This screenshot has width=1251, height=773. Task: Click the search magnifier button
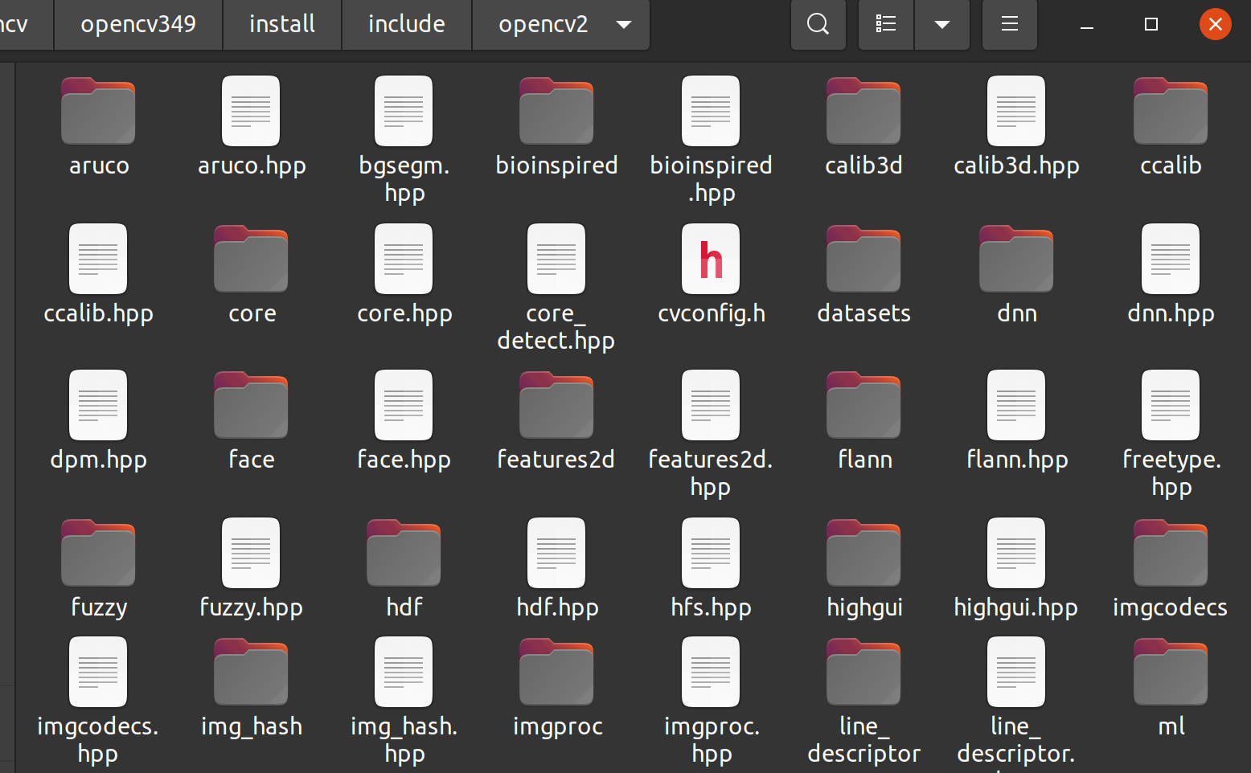click(818, 24)
